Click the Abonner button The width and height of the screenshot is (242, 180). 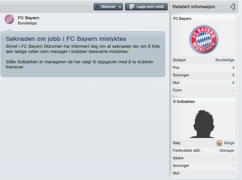(108, 7)
